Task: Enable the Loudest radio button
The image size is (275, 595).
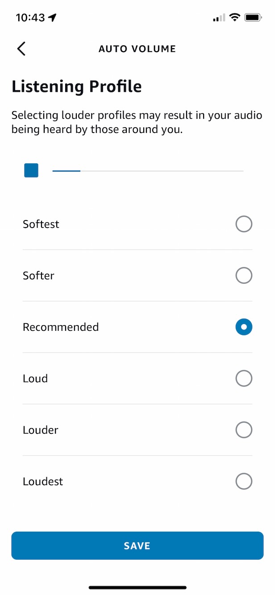Action: (244, 481)
